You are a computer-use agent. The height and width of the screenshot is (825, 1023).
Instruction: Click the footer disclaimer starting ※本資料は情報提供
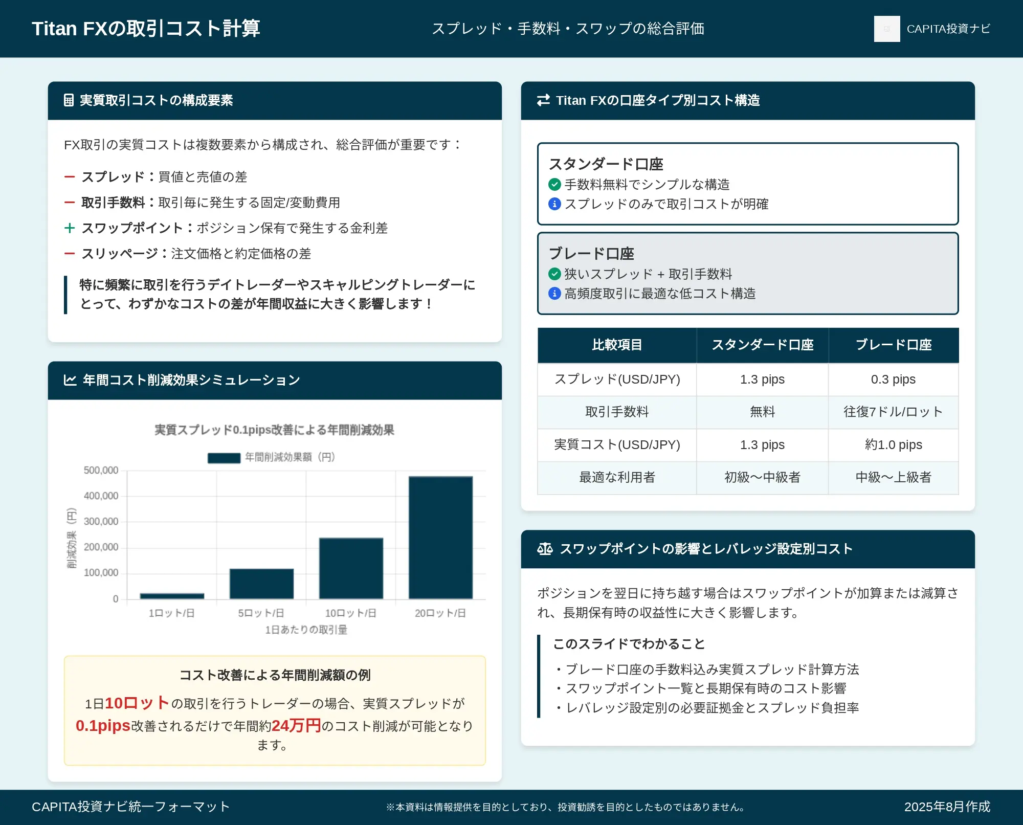click(565, 808)
